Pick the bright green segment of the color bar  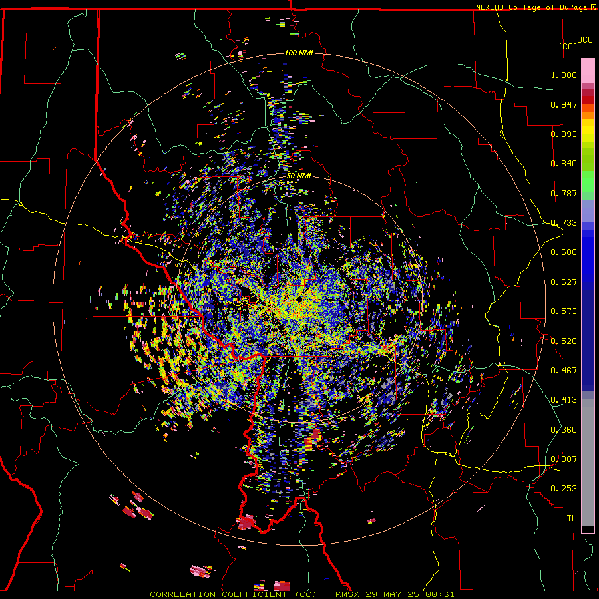588,182
